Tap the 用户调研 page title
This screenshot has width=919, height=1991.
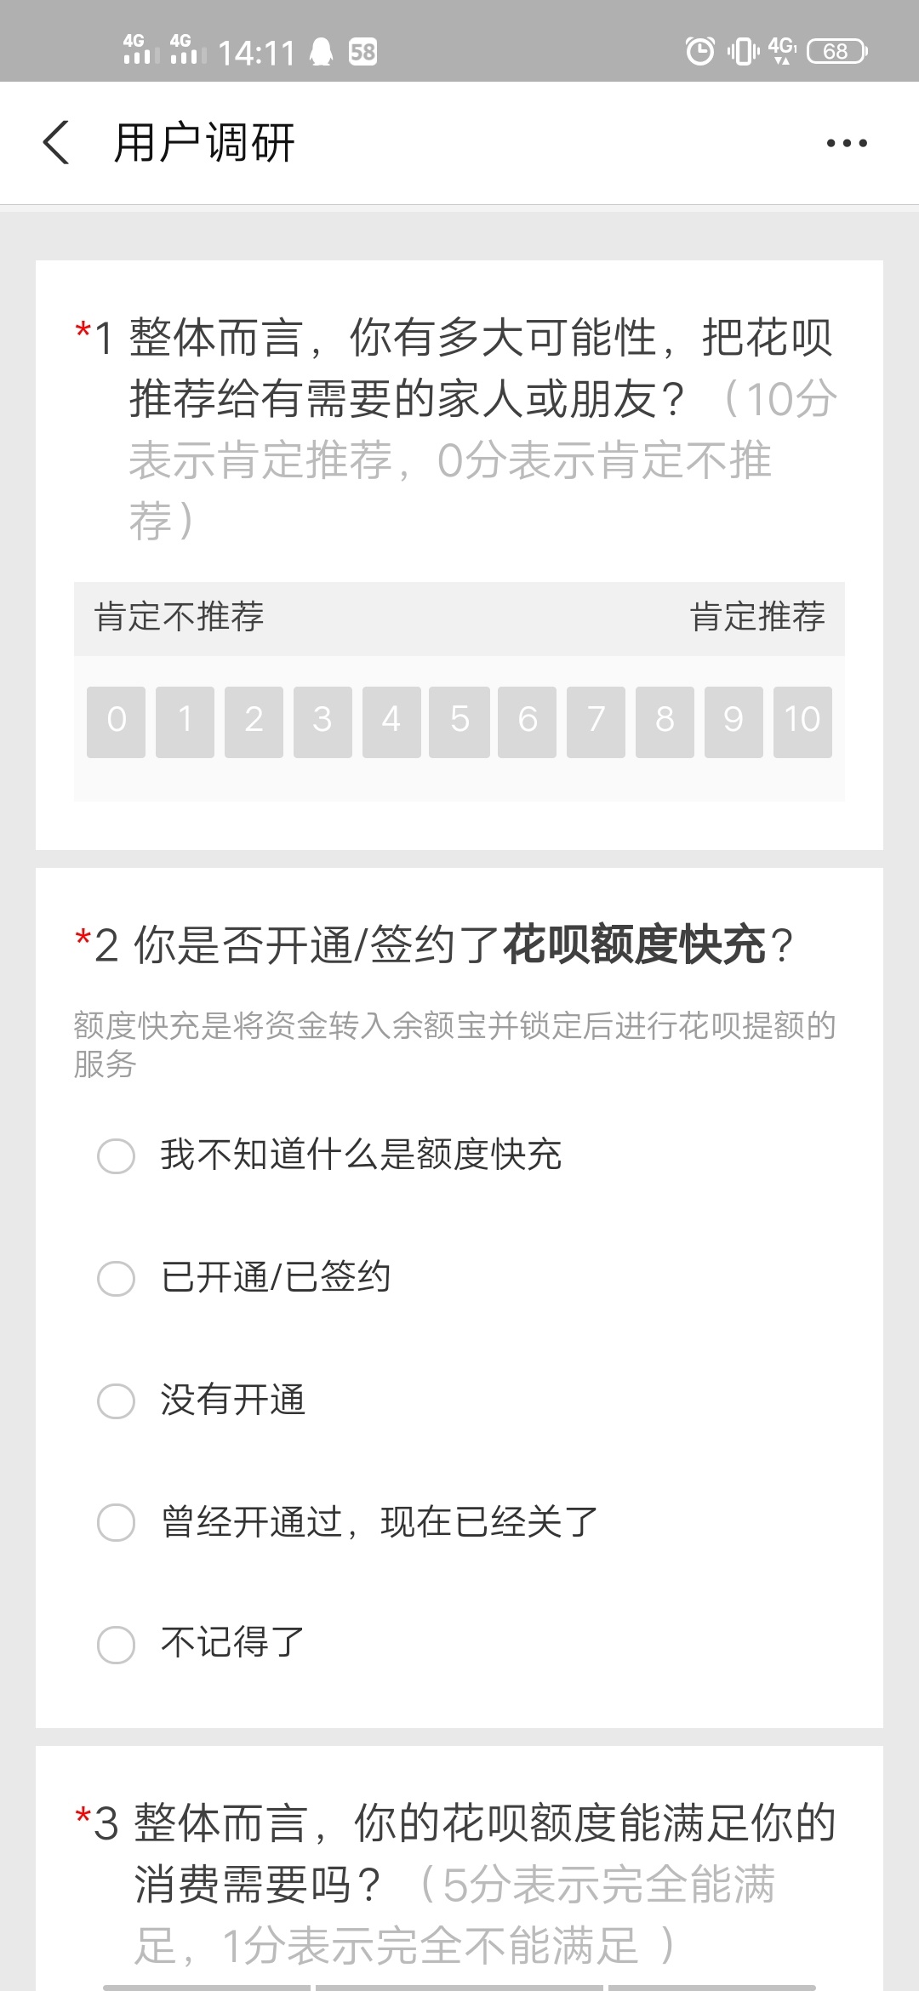pos(204,142)
